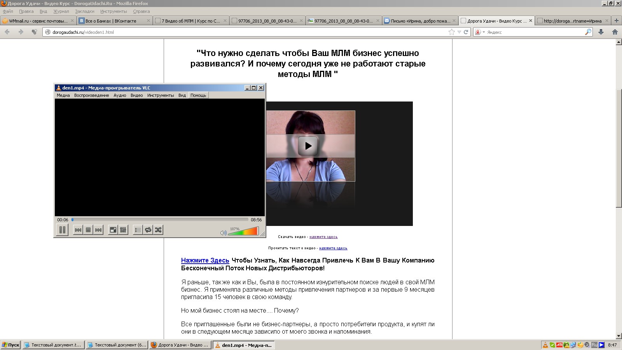Mute VLC audio via speaker icon
Image resolution: width=622 pixels, height=350 pixels.
click(x=223, y=233)
